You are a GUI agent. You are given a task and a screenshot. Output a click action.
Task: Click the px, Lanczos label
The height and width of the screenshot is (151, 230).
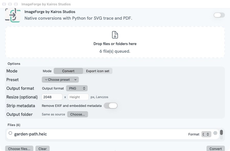tap(99, 97)
